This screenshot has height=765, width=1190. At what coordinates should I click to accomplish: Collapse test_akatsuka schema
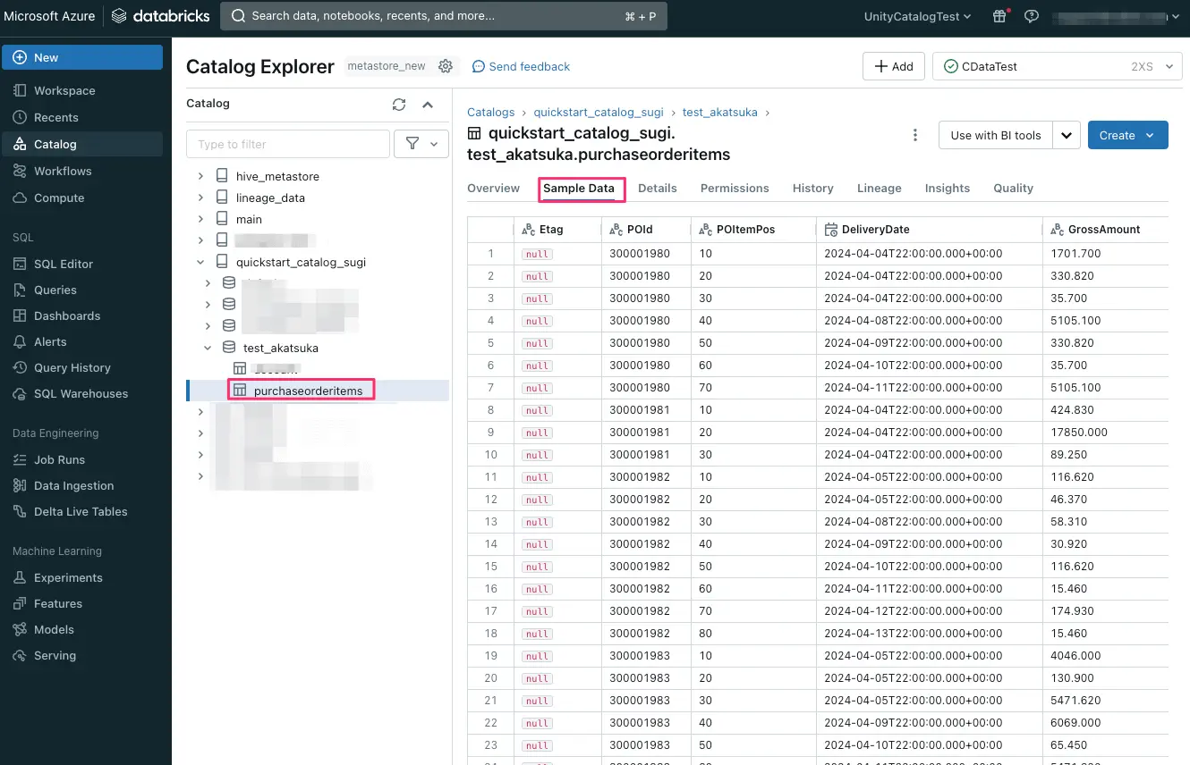click(x=208, y=348)
